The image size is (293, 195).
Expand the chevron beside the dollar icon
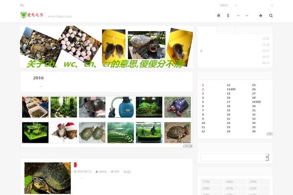point(238,16)
